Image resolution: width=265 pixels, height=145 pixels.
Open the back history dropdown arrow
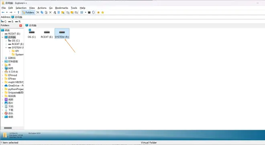(x=7, y=12)
